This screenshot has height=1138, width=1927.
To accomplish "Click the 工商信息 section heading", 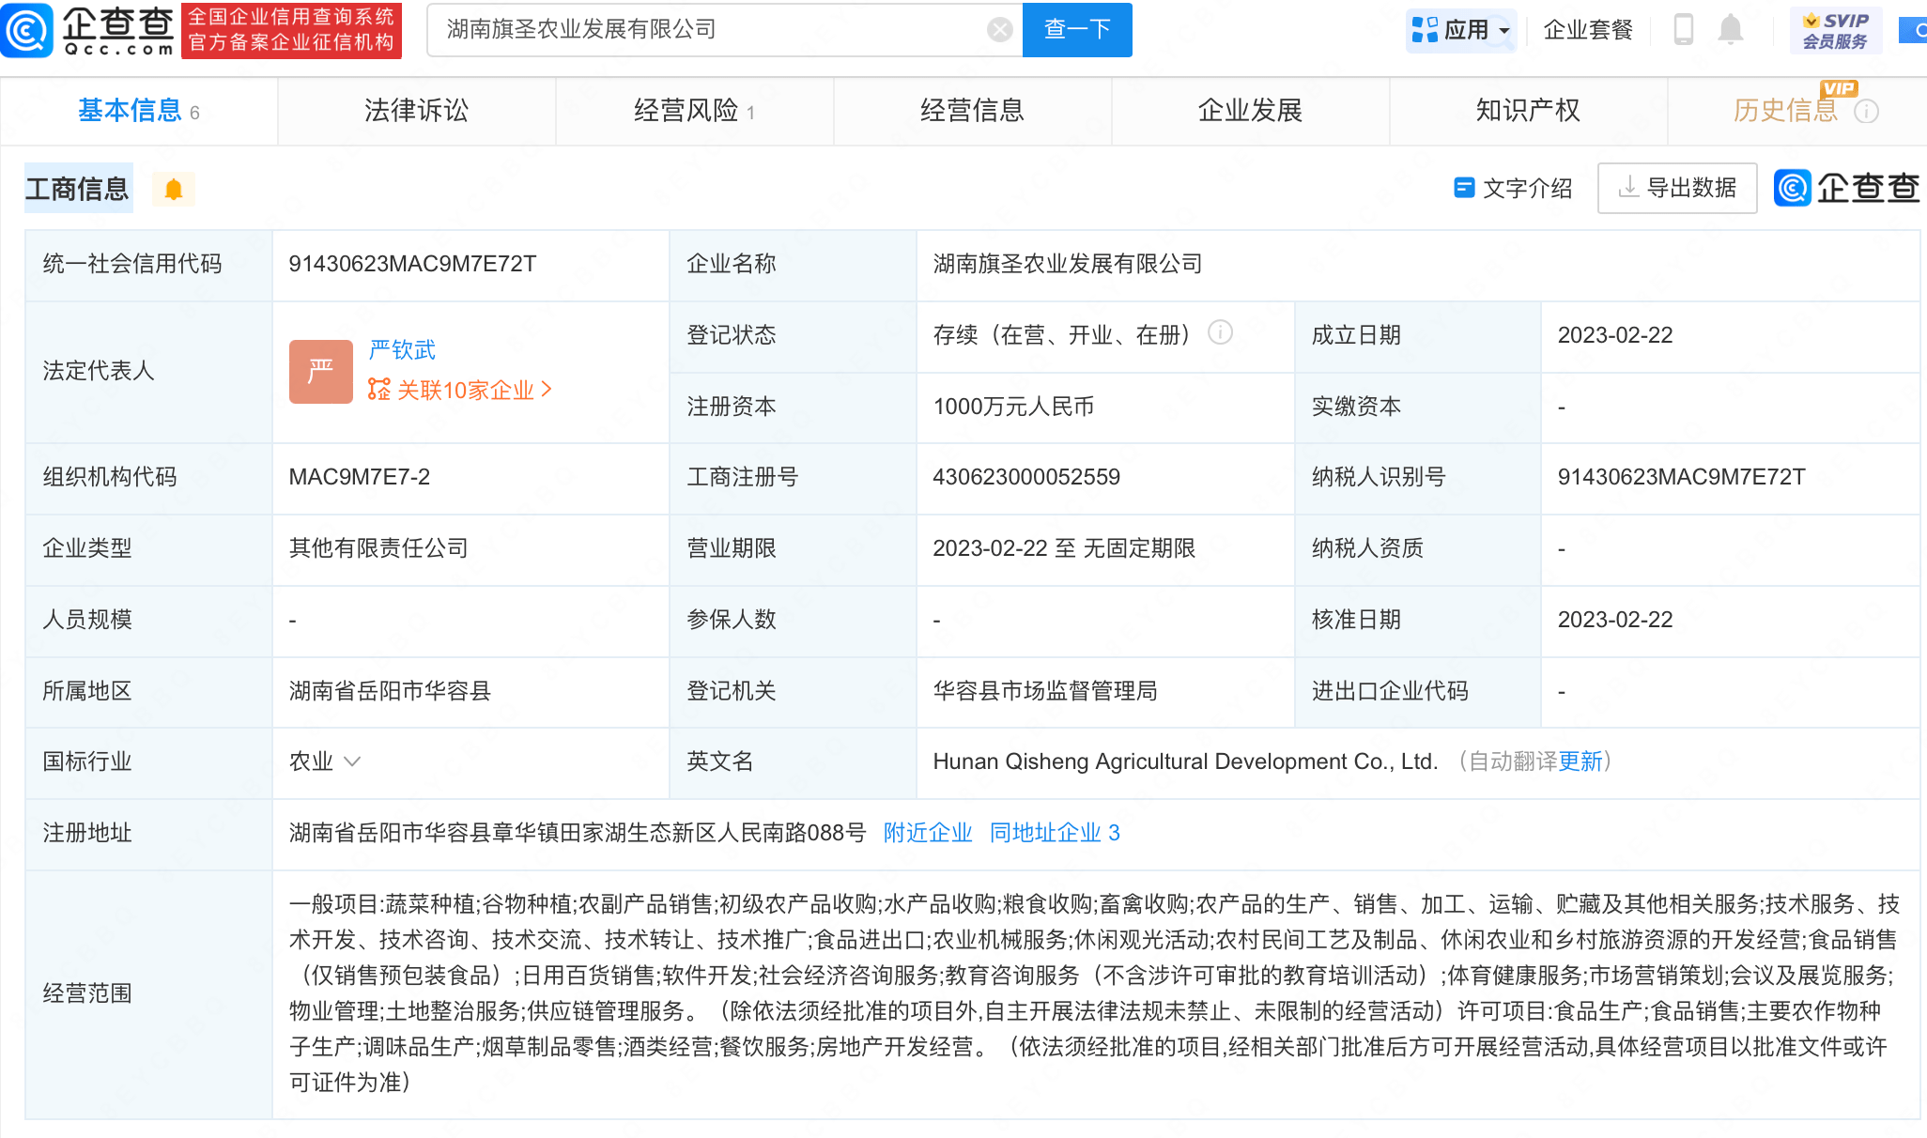I will pyautogui.click(x=78, y=189).
